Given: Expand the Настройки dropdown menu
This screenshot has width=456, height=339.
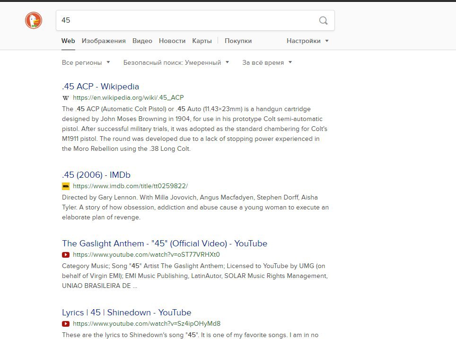Looking at the screenshot, I should tap(307, 41).
